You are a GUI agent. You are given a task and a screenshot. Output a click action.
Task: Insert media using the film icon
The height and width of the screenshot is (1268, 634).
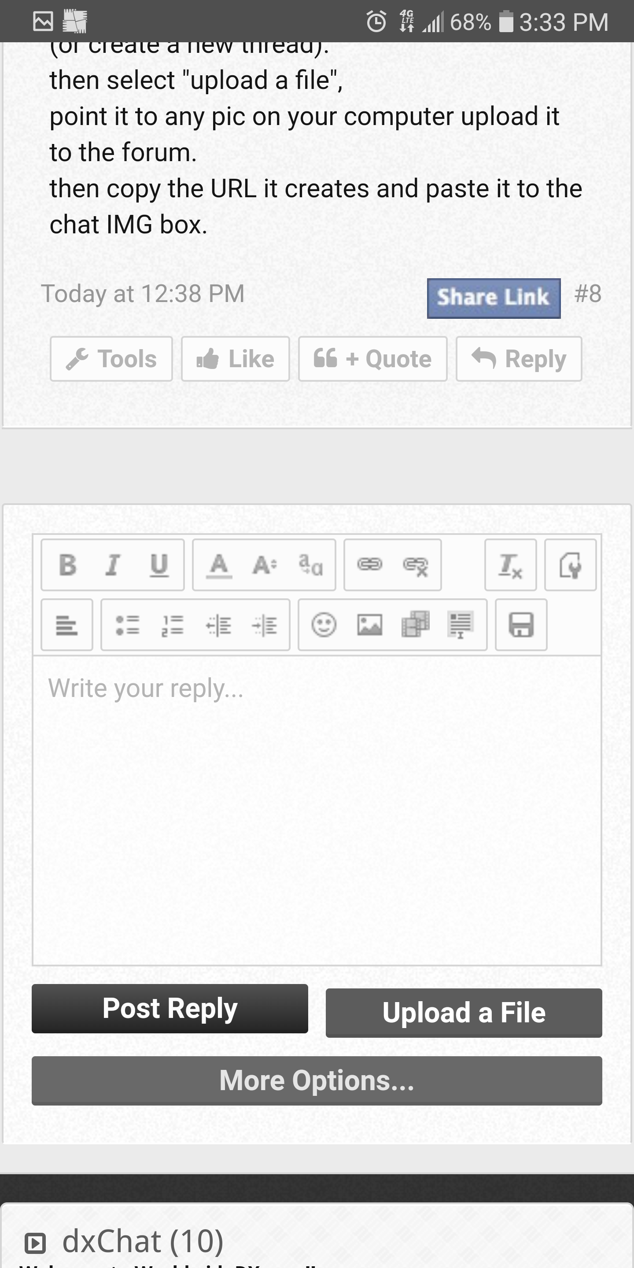415,625
